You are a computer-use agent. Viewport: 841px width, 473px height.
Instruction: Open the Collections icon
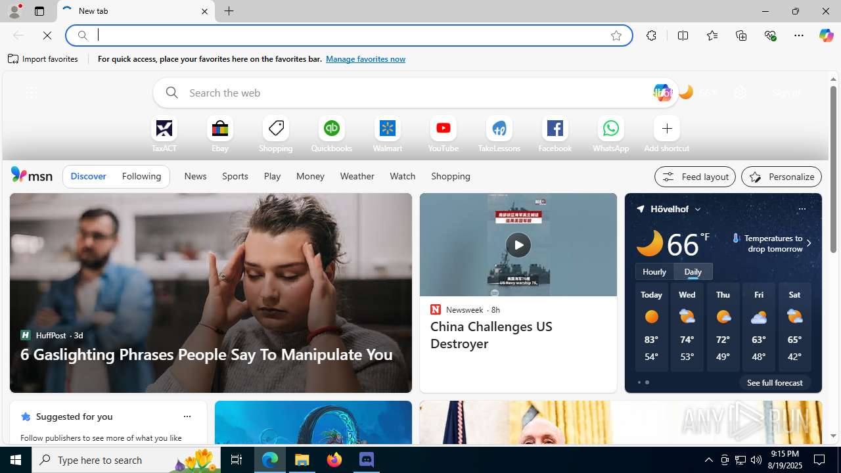pos(741,35)
